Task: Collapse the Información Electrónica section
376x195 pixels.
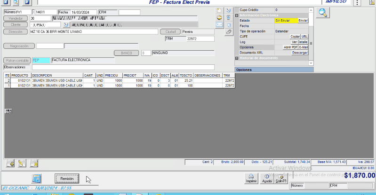Action: pyautogui.click(x=237, y=16)
